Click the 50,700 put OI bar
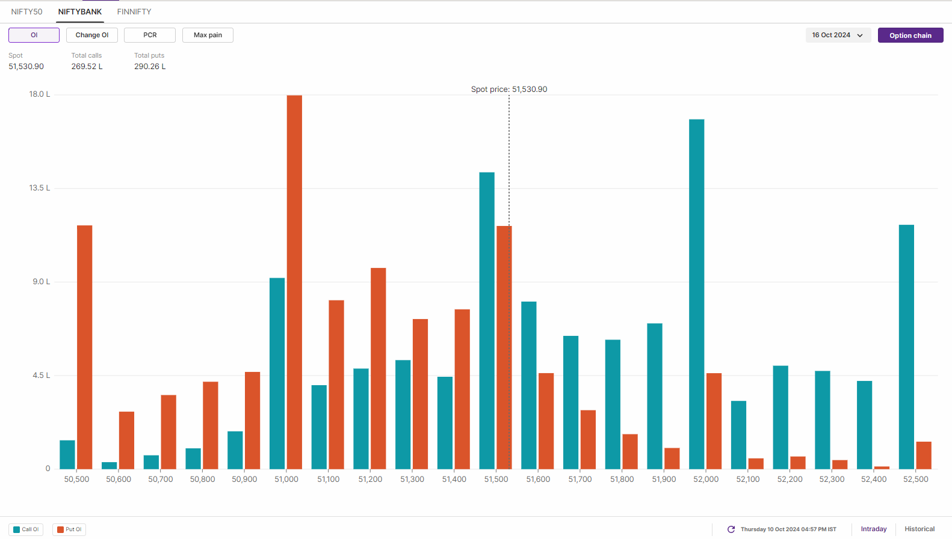952x539 pixels. tap(168, 432)
